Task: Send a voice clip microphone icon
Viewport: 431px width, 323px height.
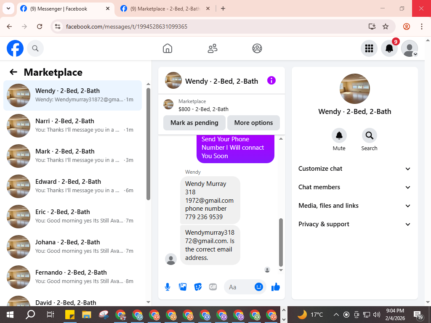Action: 168,287
